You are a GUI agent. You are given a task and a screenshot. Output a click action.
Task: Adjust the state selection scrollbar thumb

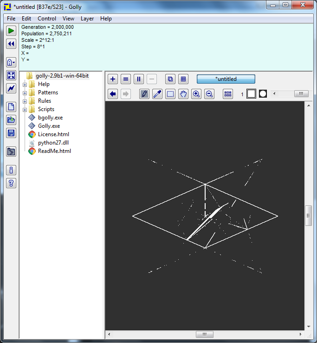click(301, 93)
